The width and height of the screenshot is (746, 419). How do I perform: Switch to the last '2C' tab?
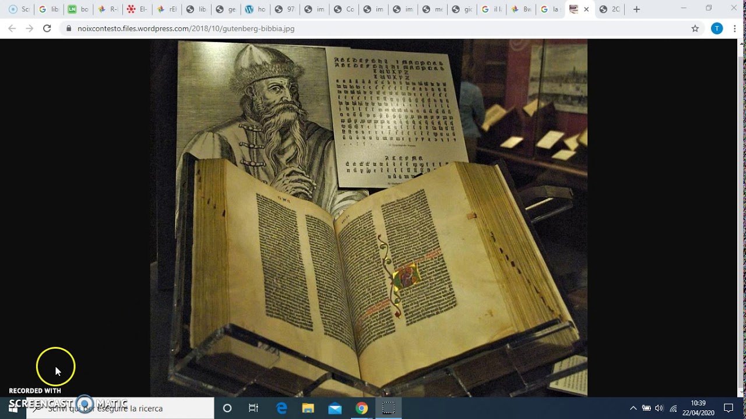click(610, 9)
